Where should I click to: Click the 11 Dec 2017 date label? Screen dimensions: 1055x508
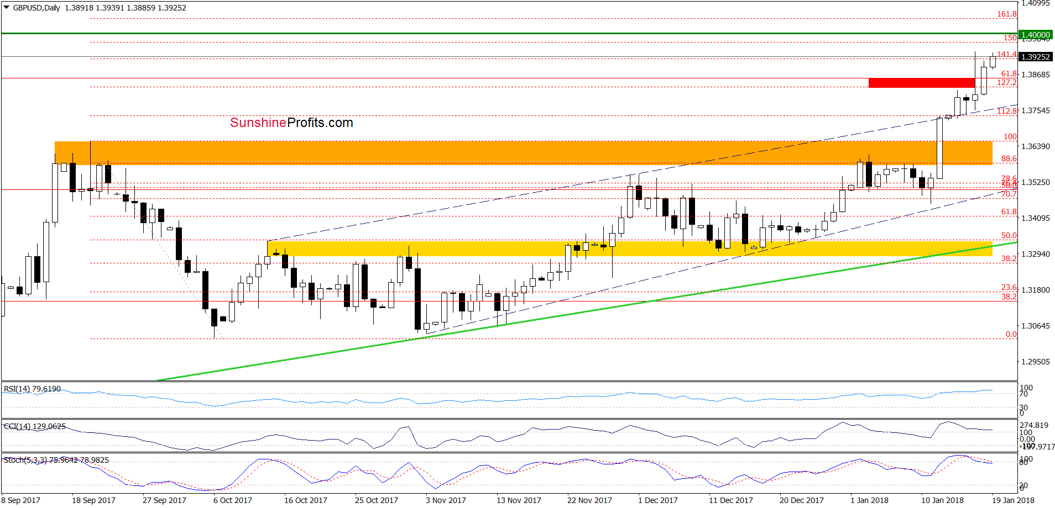coord(731,500)
